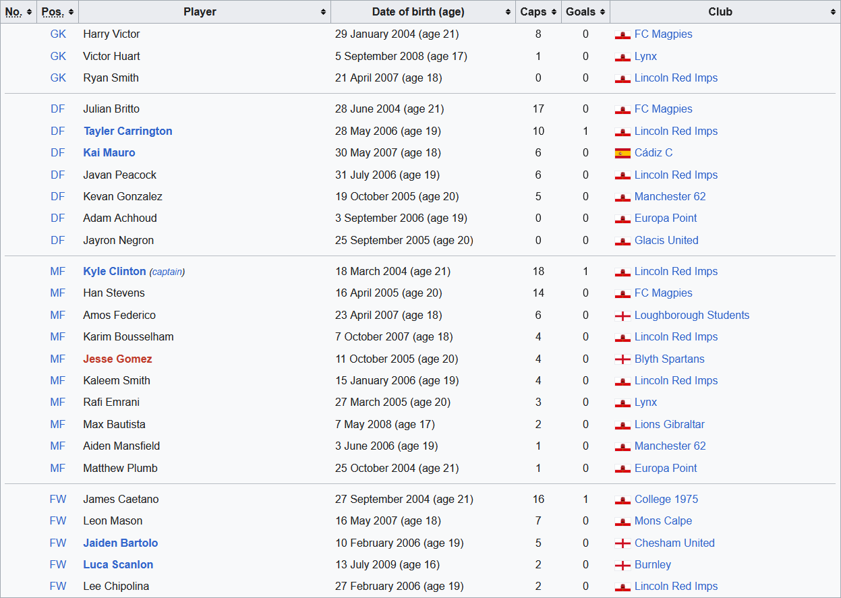Sort table by the Goals column
Screen dimensions: 841x598
tap(585, 12)
